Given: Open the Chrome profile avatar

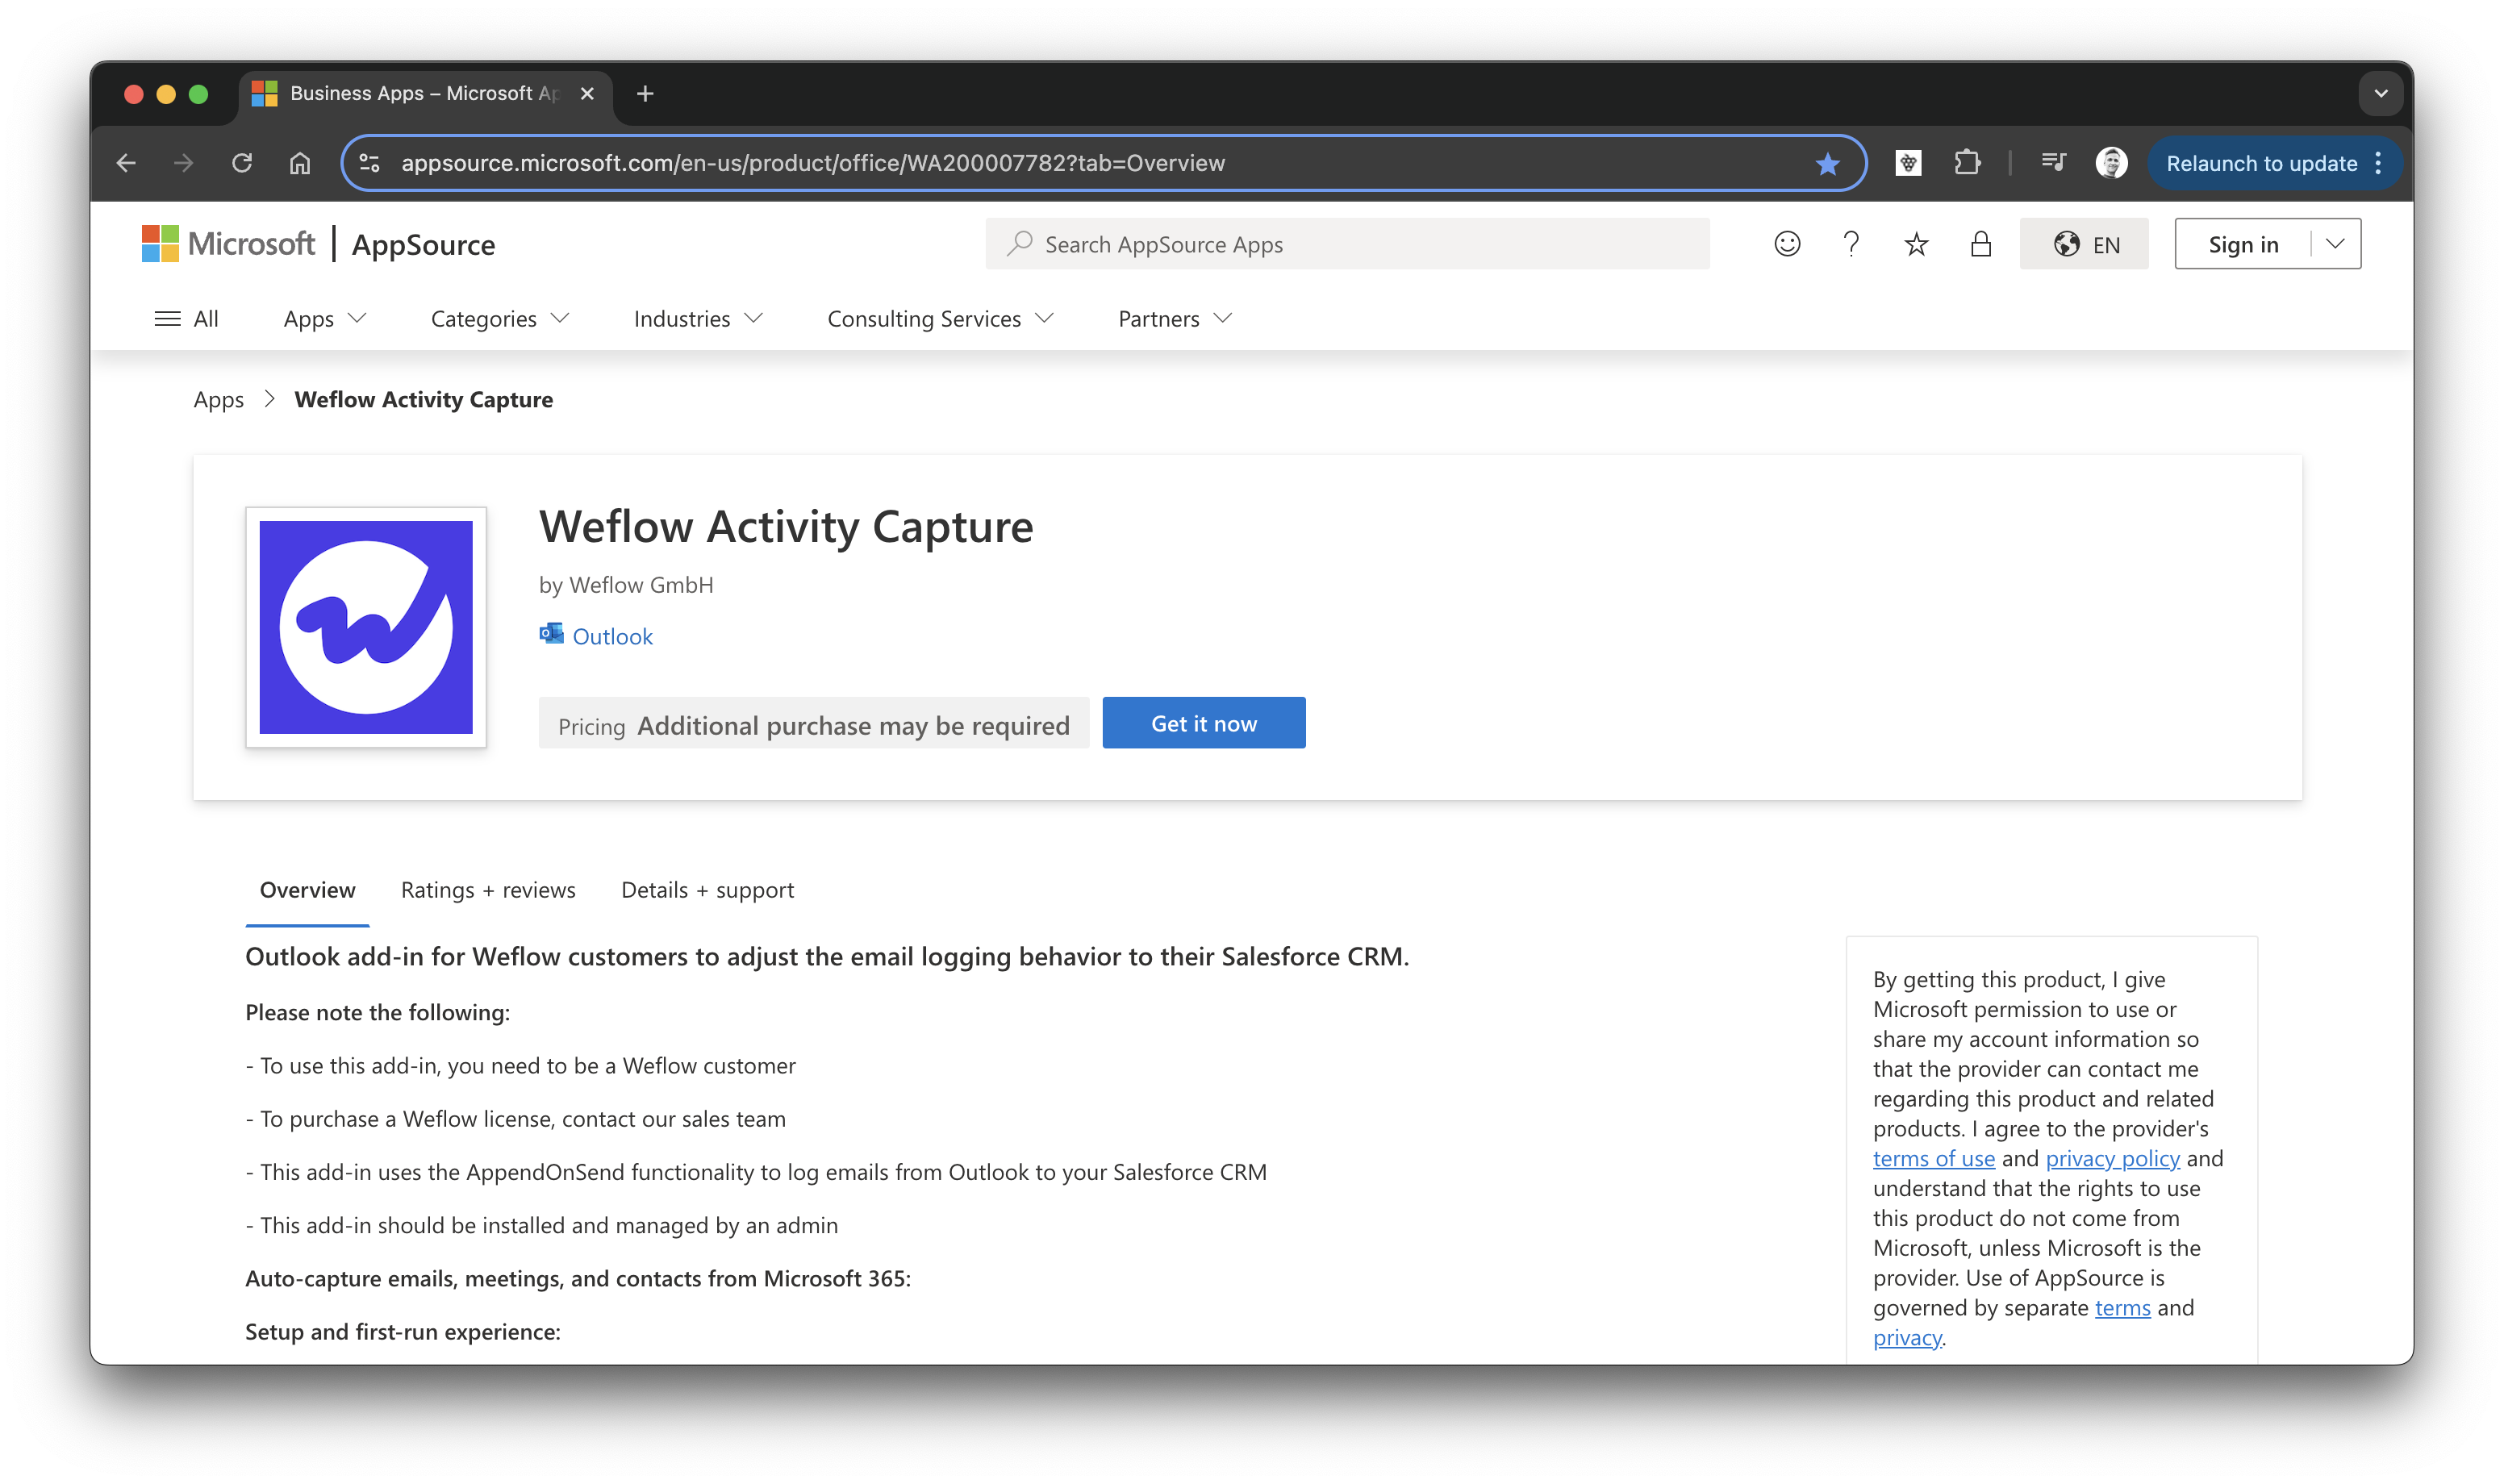Looking at the screenshot, I should click(2111, 163).
